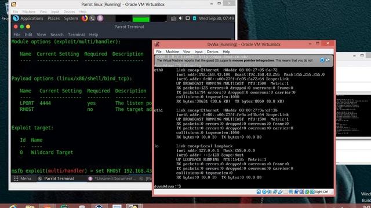
Task: Open VirtualBox from the Windows taskbar
Action: [99, 206]
